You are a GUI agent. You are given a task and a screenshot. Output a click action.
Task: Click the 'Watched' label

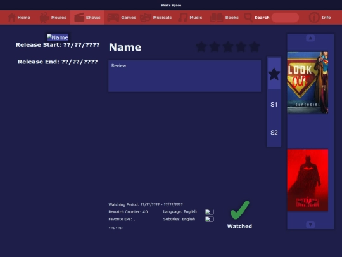(x=239, y=226)
